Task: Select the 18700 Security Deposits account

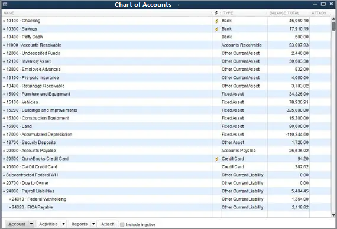Action: coord(166,142)
